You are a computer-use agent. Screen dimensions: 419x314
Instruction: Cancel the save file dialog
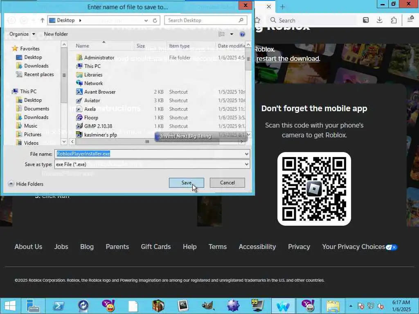point(227,183)
